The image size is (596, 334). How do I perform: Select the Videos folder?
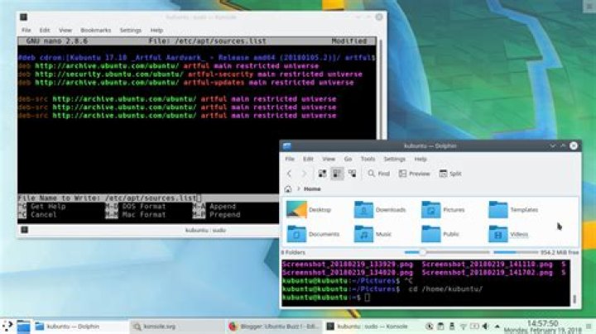pos(508,234)
